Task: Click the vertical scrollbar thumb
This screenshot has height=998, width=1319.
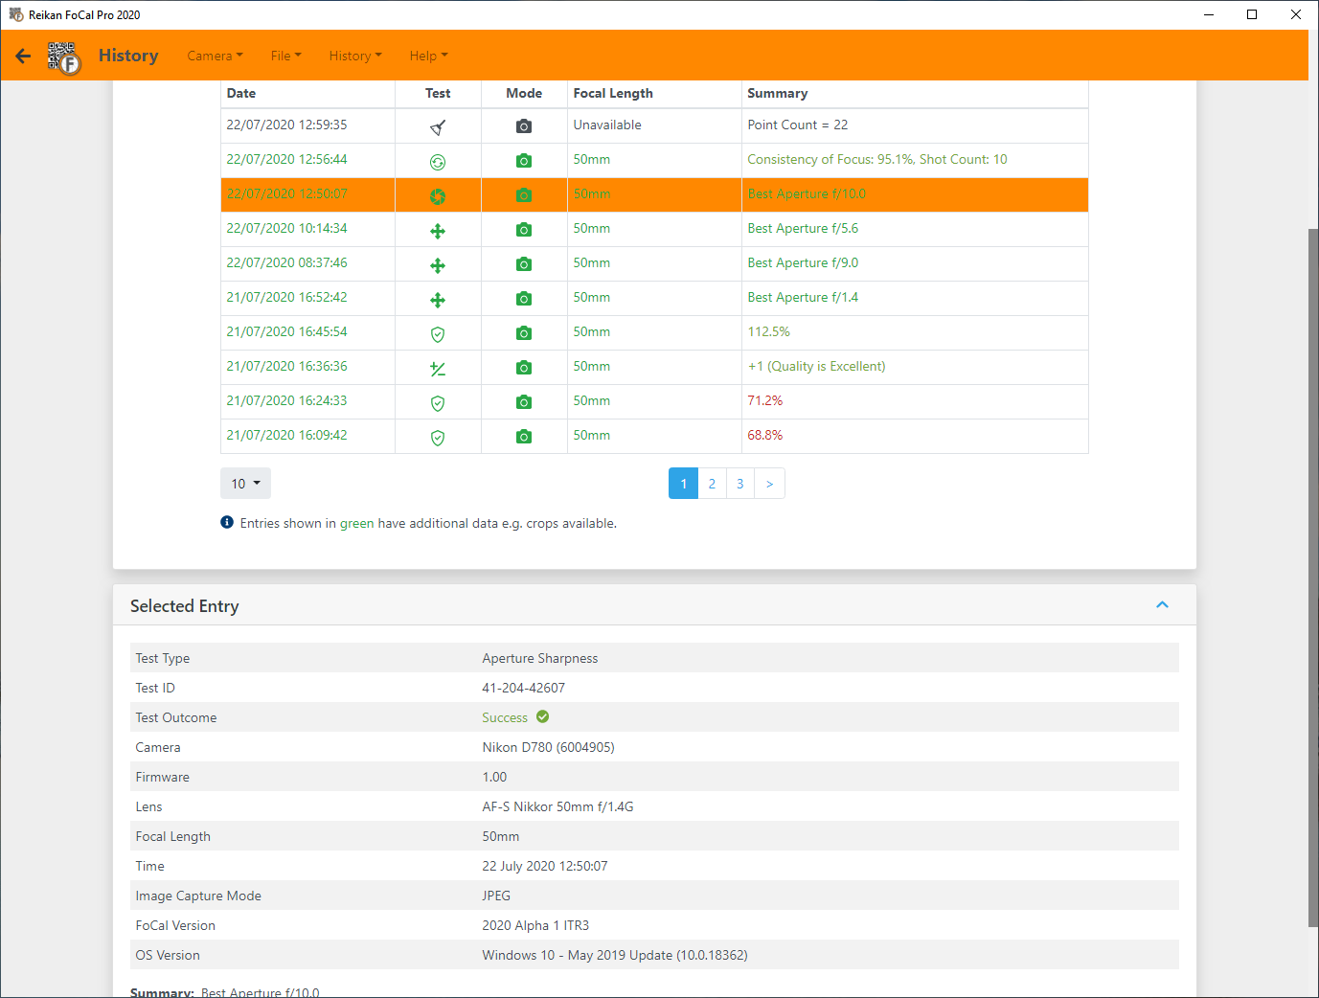Action: pyautogui.click(x=1313, y=578)
